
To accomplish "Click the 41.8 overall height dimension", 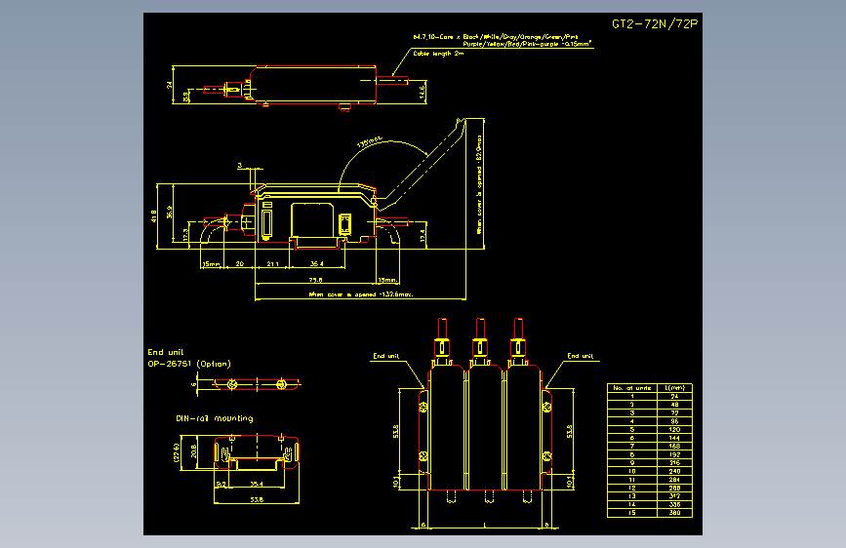I will tap(154, 216).
